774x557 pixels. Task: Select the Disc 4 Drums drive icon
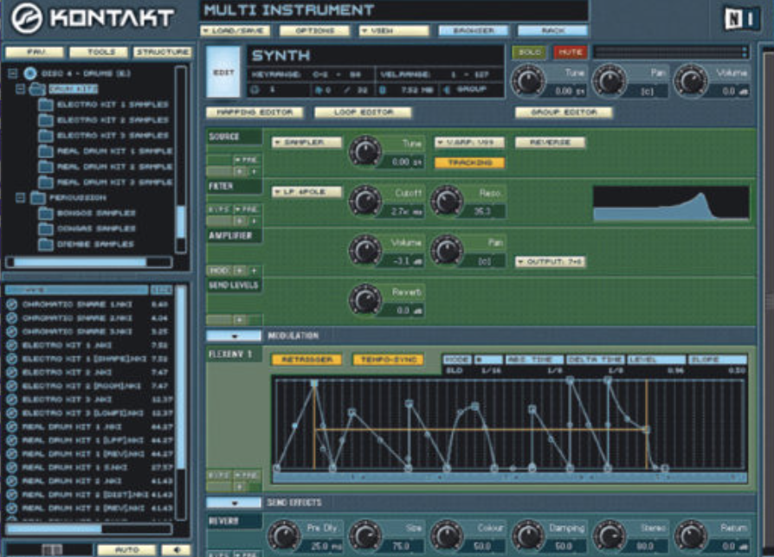pos(30,74)
